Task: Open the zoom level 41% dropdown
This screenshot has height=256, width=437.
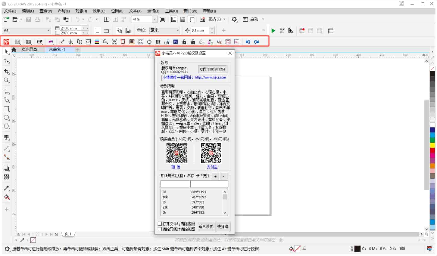Action: 155,19
